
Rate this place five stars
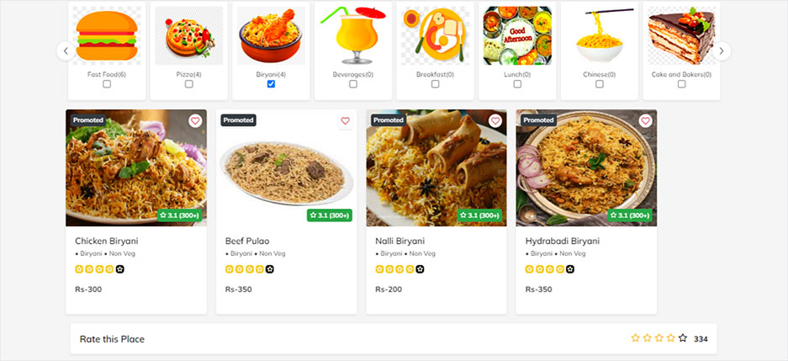pyautogui.click(x=682, y=338)
